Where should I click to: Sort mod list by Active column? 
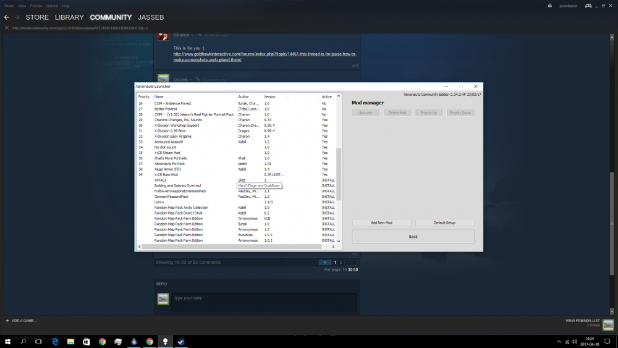[x=327, y=96]
